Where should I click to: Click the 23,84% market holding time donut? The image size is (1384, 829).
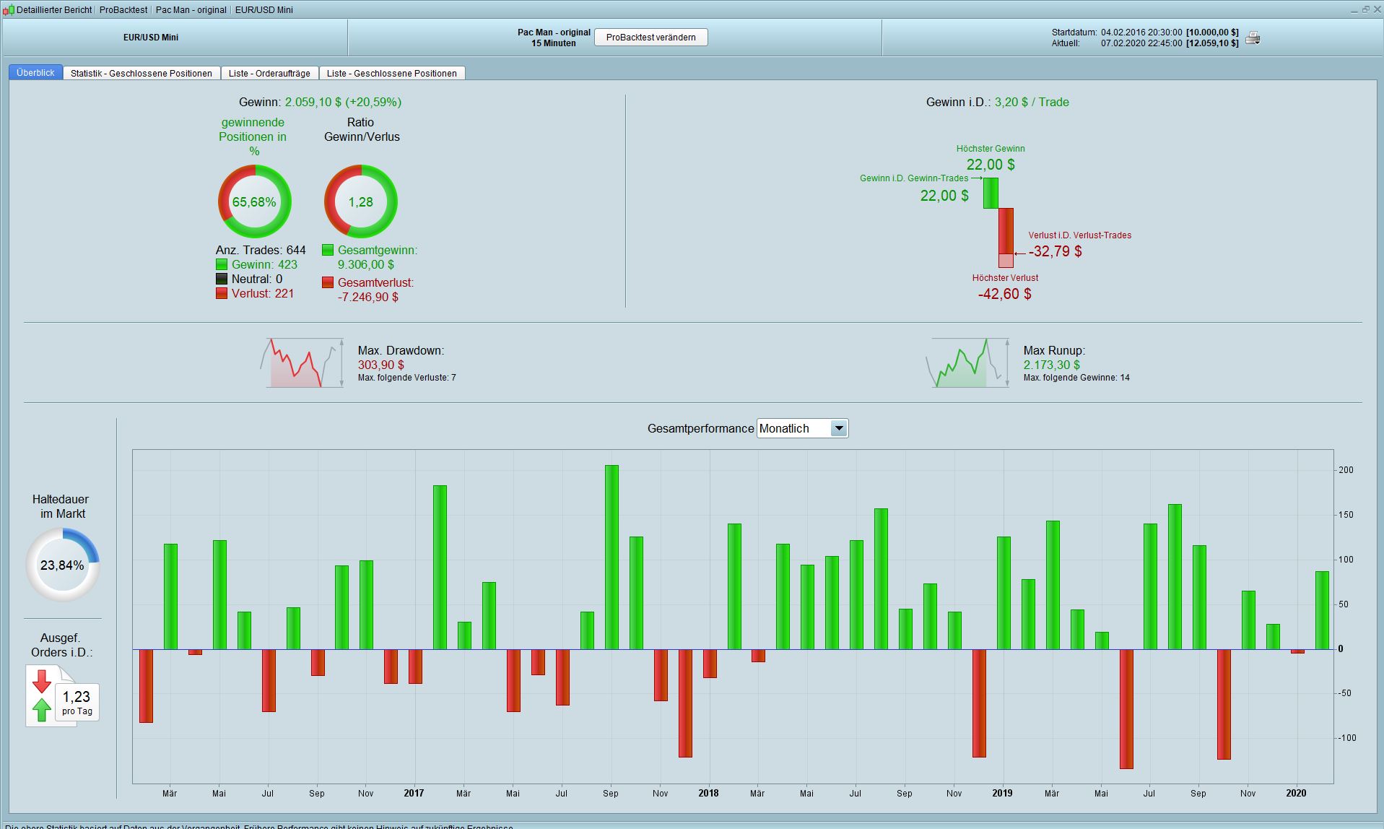[62, 565]
